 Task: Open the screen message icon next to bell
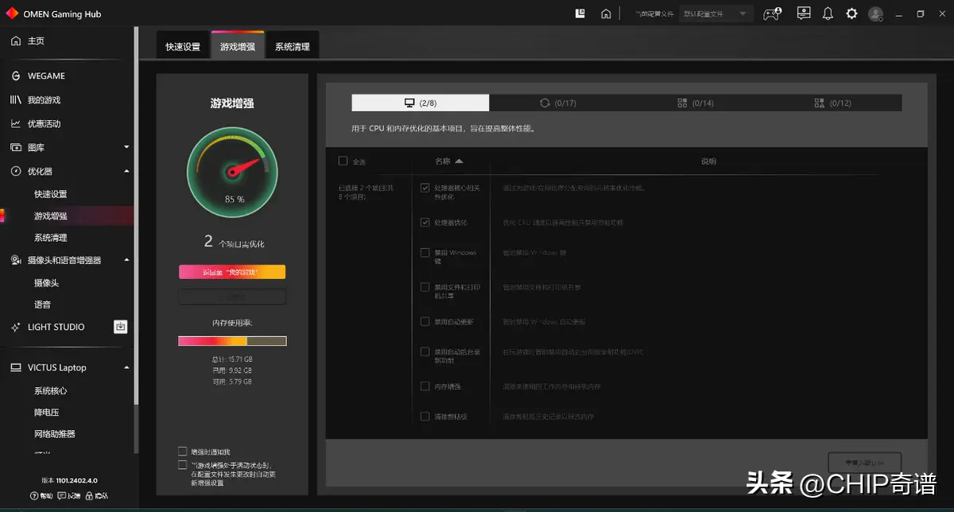pos(804,14)
